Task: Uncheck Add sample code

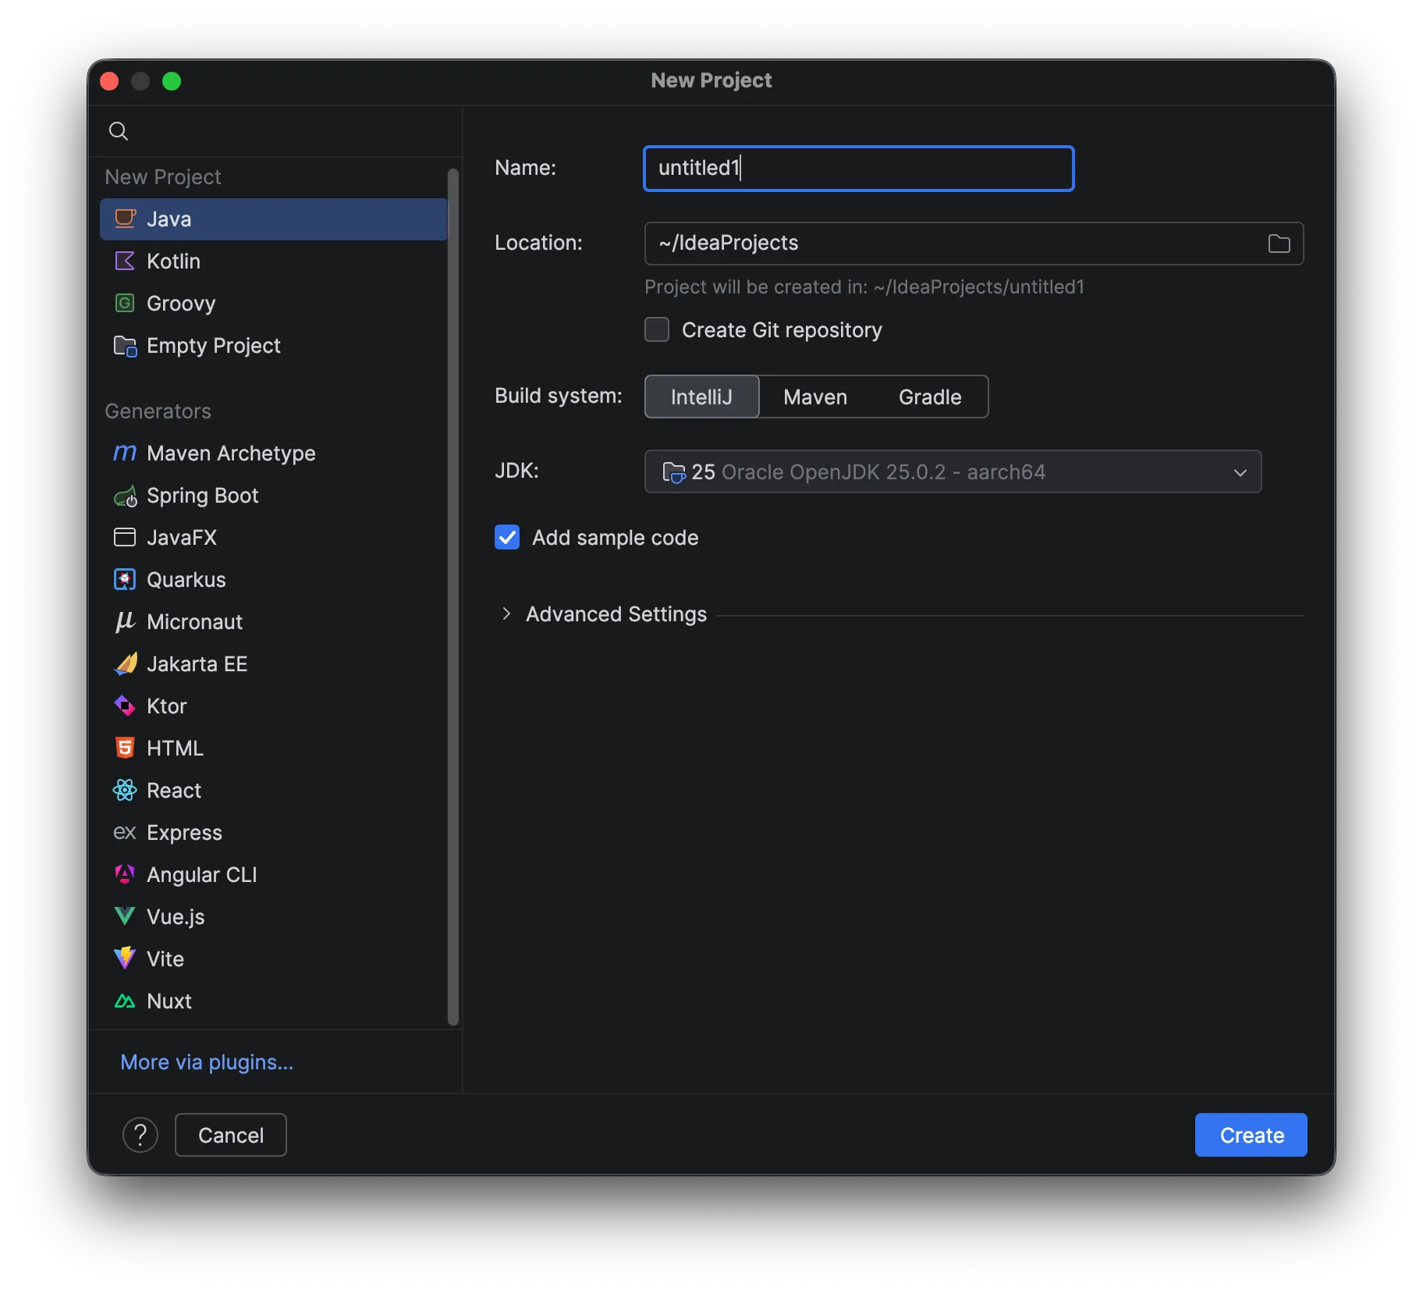Action: point(507,537)
